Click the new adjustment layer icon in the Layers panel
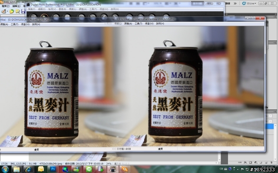The image size is (278, 173). pyautogui.click(x=256, y=163)
